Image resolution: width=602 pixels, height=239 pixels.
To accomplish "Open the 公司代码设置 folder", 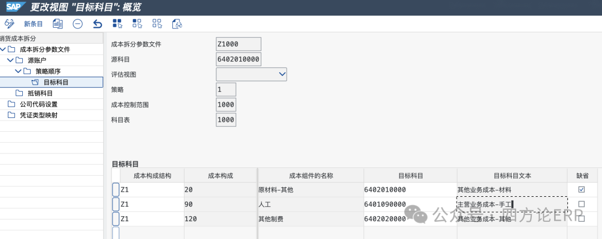I will click(38, 104).
